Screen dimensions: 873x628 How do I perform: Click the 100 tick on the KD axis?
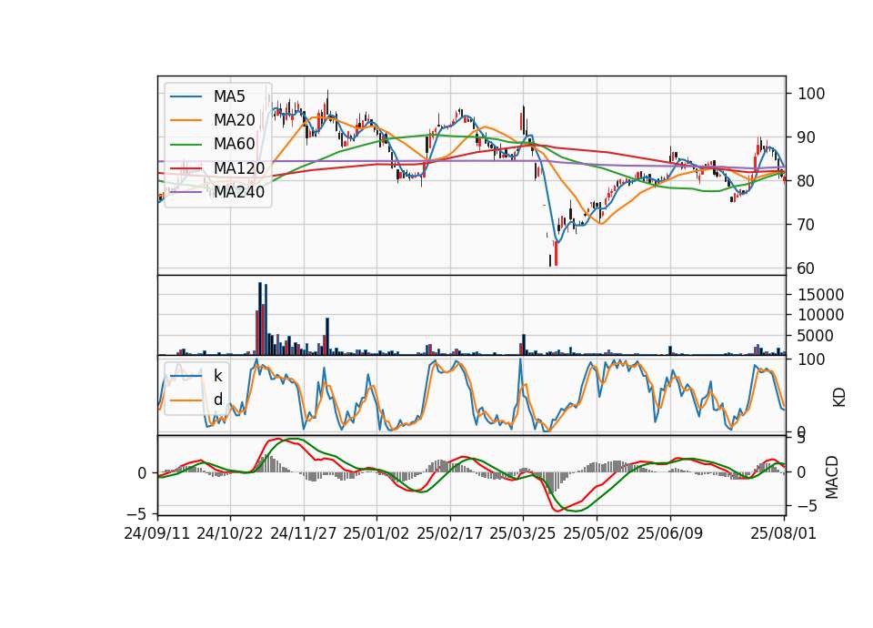pyautogui.click(x=811, y=360)
